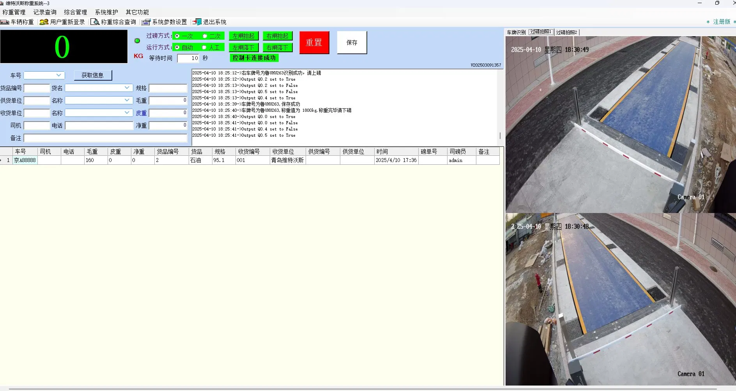Open 称重综合查询 via its magnifier icon

click(x=95, y=22)
